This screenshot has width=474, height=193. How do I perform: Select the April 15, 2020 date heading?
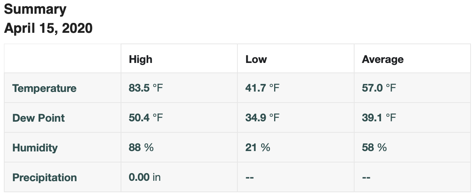pyautogui.click(x=48, y=28)
